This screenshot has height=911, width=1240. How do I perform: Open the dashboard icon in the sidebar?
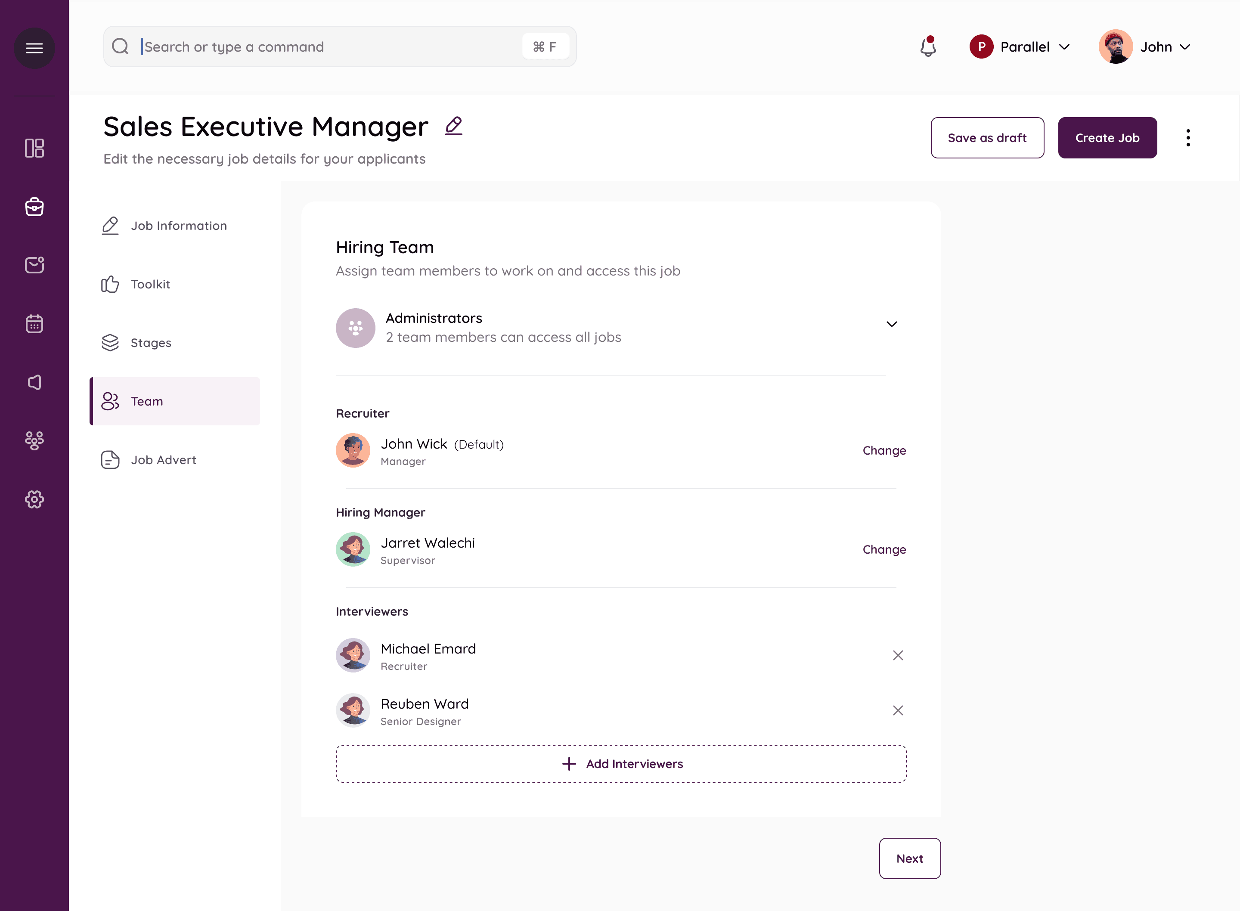tap(34, 148)
